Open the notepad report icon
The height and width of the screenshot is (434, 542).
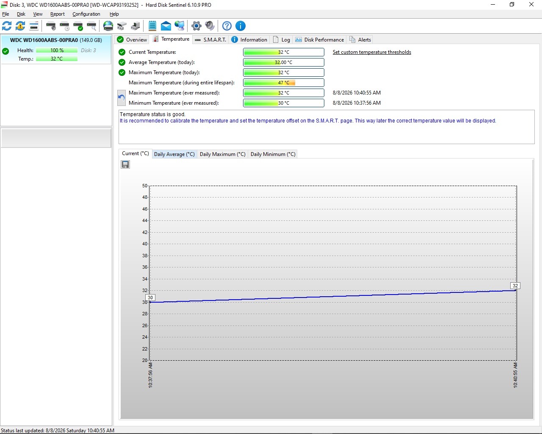(152, 26)
